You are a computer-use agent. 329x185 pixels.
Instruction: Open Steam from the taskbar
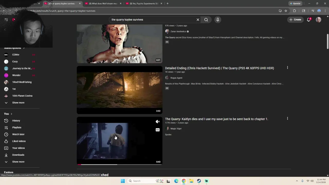(x=199, y=181)
